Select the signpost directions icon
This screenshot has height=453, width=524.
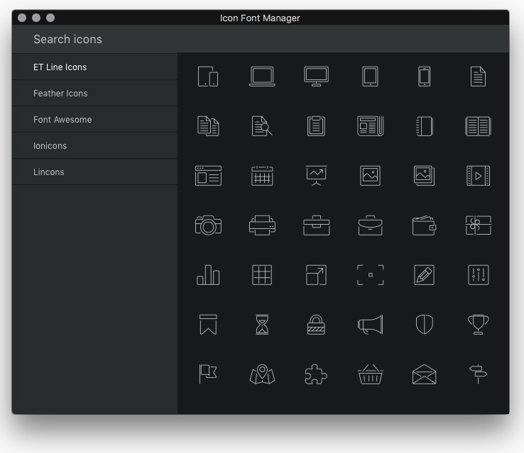coord(479,374)
